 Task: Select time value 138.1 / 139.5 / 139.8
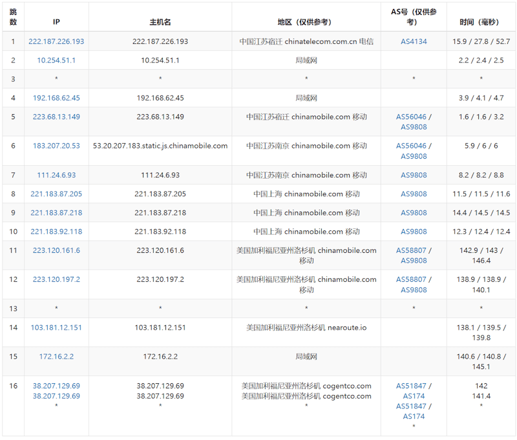(x=481, y=332)
